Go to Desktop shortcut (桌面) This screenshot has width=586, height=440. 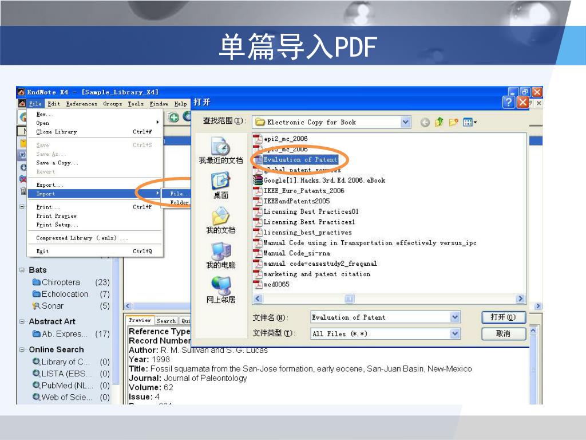221,186
